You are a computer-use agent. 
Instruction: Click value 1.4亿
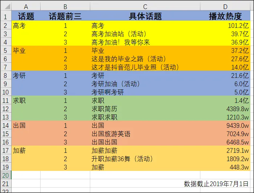[x=241, y=101]
